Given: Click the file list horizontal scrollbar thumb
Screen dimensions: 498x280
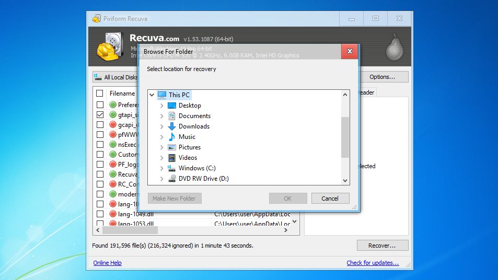Looking at the screenshot, I should click(x=130, y=230).
